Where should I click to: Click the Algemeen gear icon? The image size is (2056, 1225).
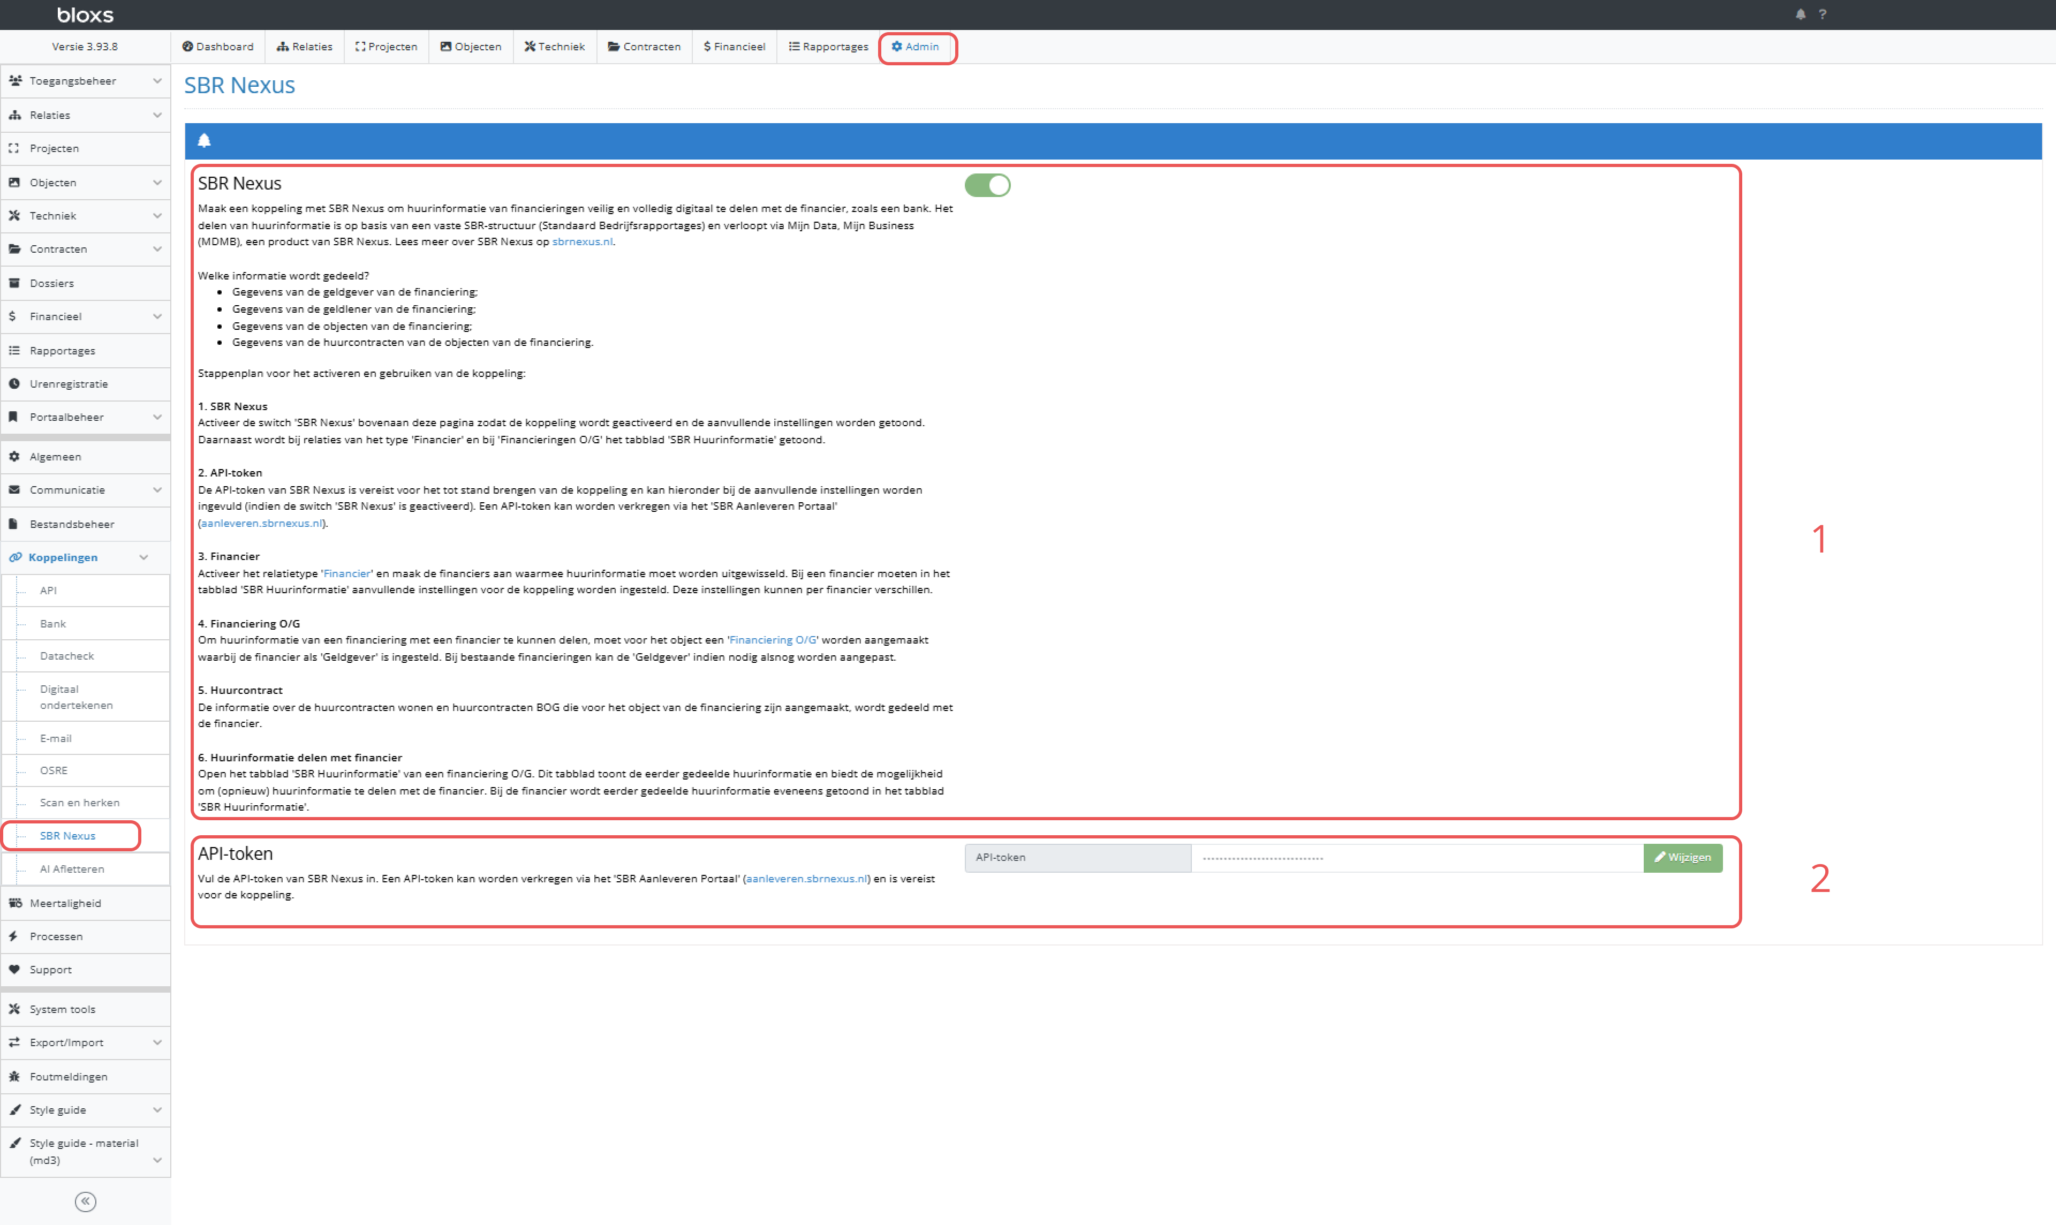point(14,457)
